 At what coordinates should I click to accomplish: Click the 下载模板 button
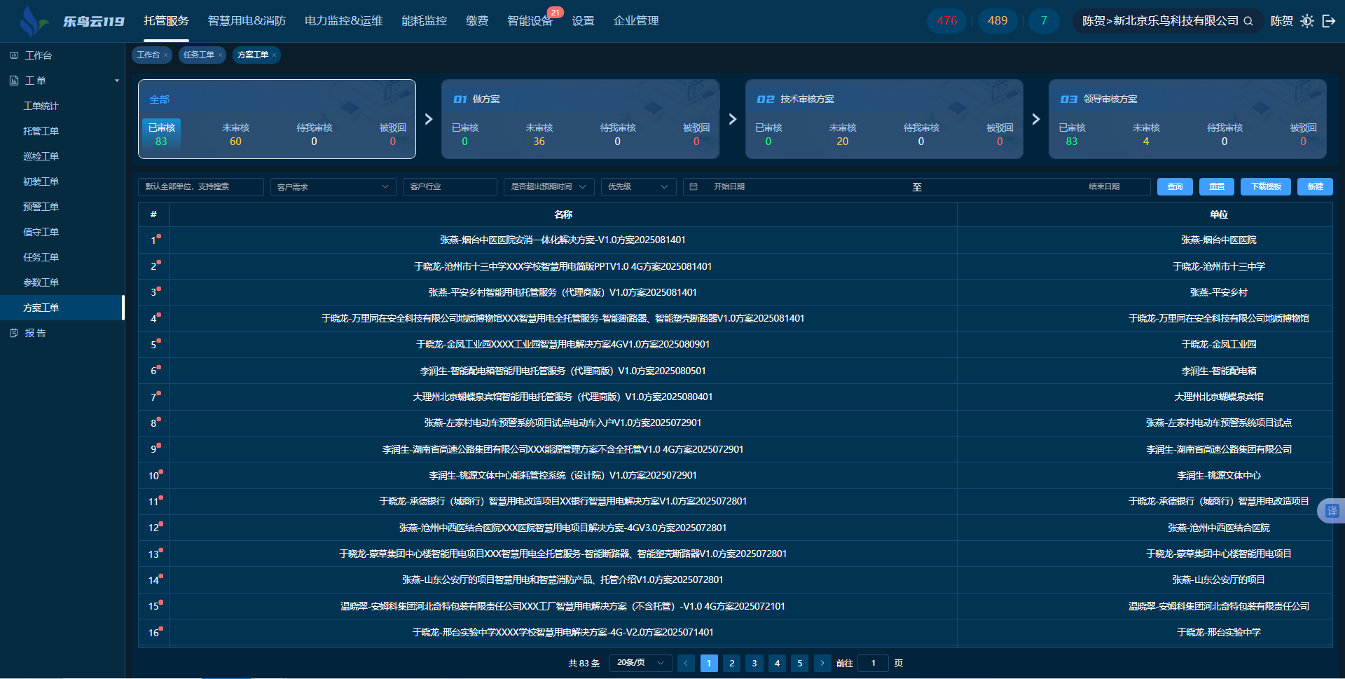tap(1266, 187)
